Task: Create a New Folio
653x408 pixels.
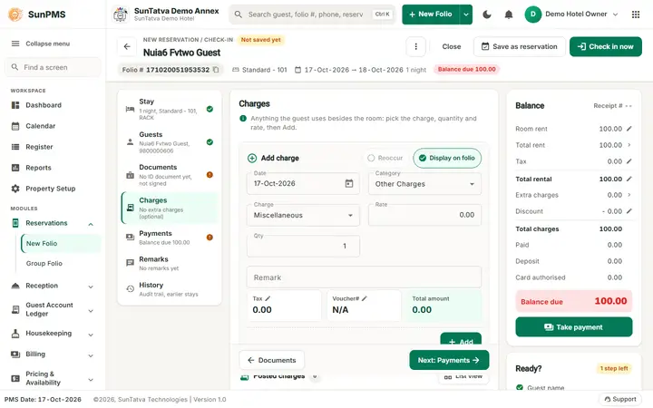Action: click(431, 15)
